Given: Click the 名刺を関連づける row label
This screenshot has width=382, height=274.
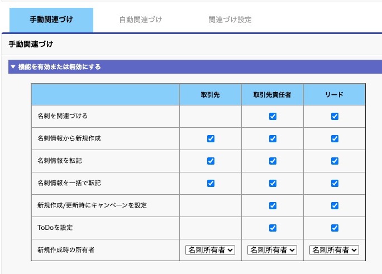Looking at the screenshot, I should [63, 116].
